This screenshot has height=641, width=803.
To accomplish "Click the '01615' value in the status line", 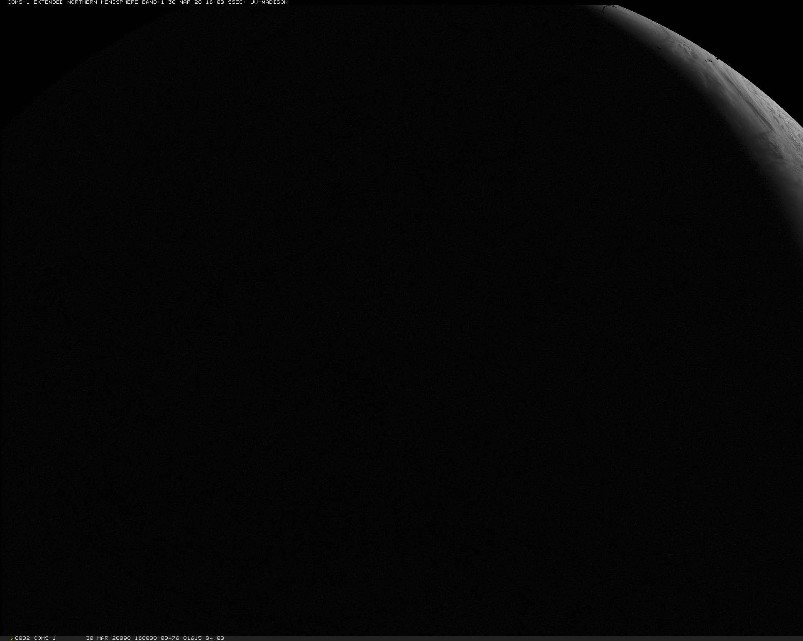I will coord(192,638).
